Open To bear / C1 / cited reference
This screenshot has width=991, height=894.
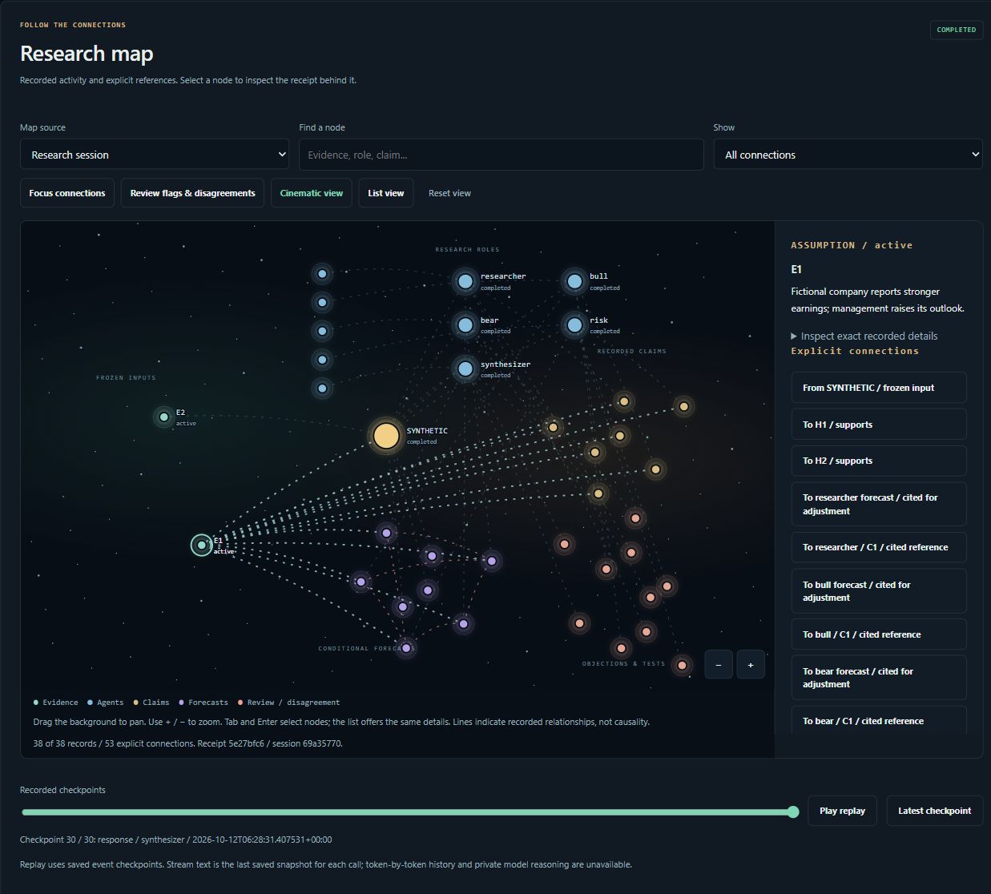click(879, 721)
